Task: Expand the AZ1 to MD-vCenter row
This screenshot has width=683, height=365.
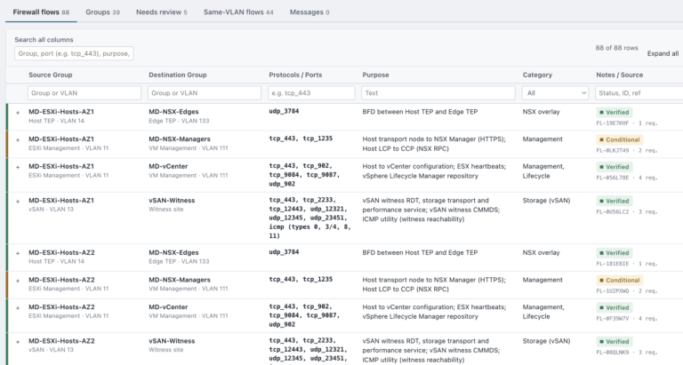Action: click(18, 168)
